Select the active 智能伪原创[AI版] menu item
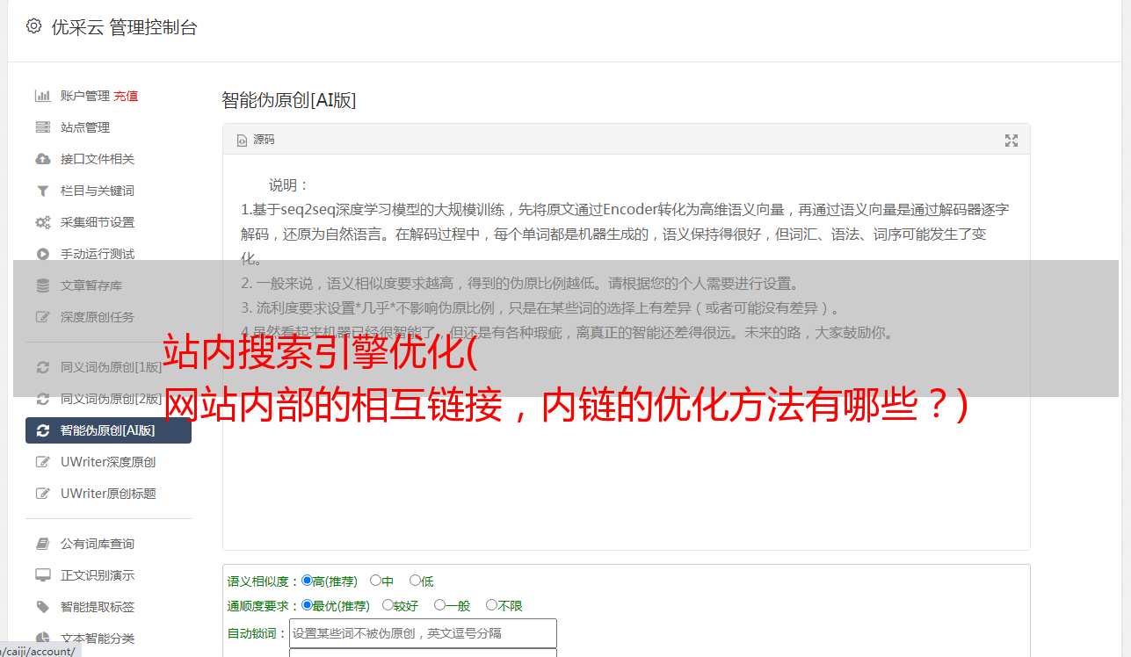Viewport: 1131px width, 657px height. point(108,430)
